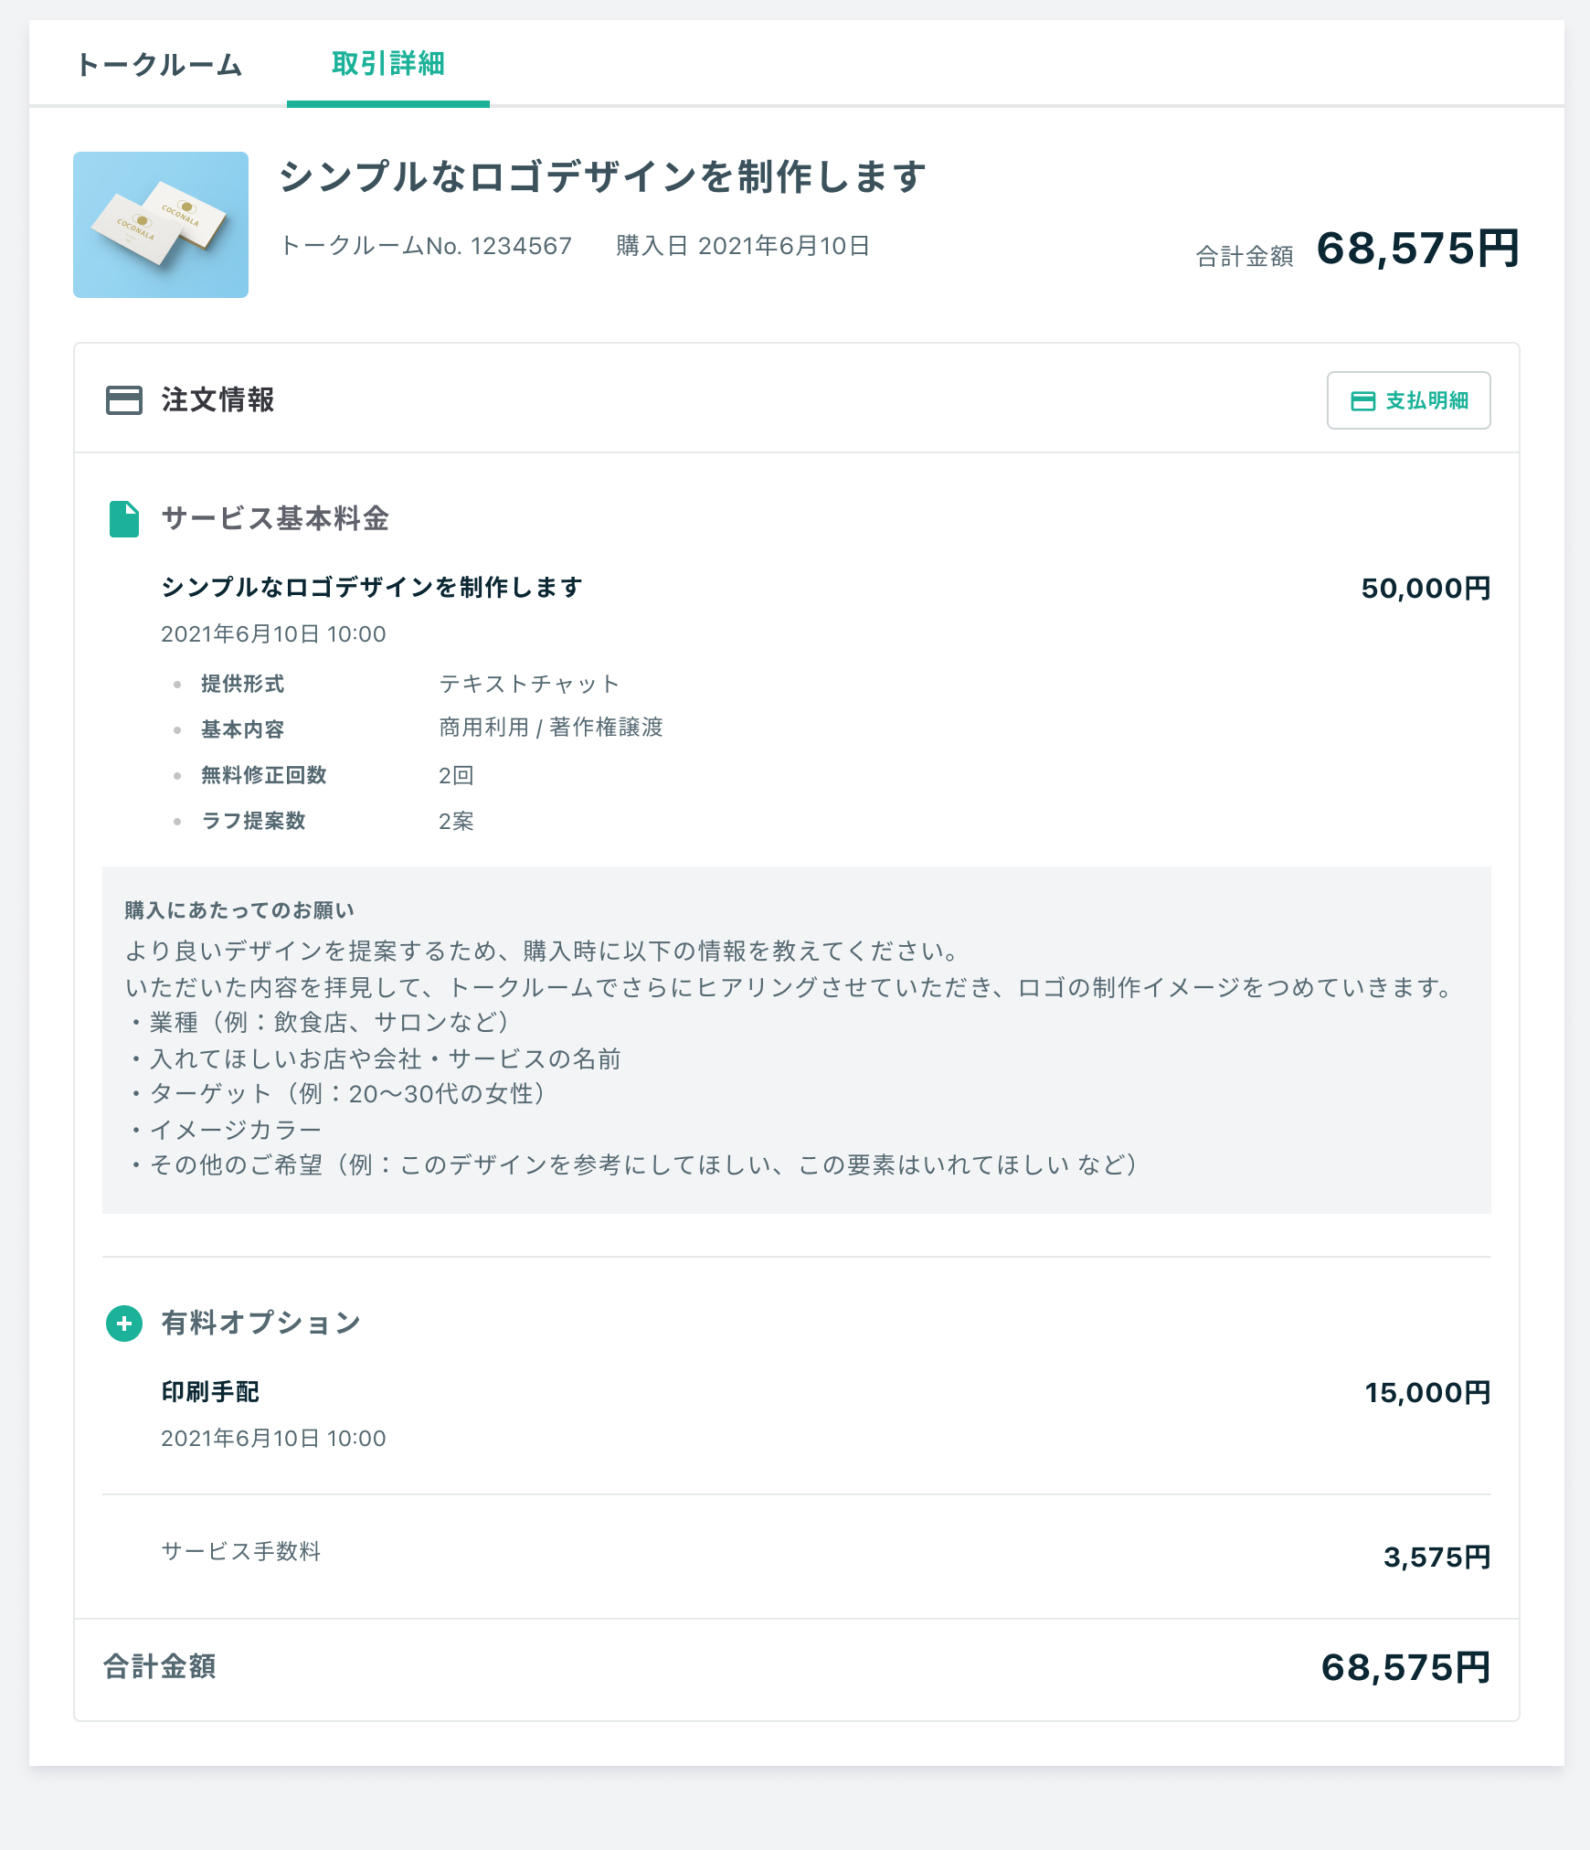Click the トークルームNo. 1234567 text
This screenshot has height=1850, width=1590.
pyautogui.click(x=426, y=246)
